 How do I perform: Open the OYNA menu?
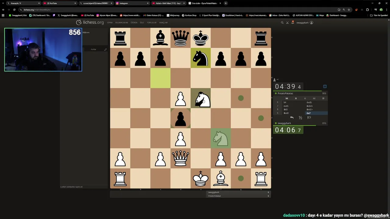(x=110, y=23)
